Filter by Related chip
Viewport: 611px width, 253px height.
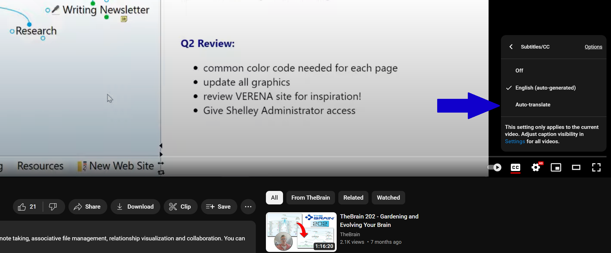[353, 198]
